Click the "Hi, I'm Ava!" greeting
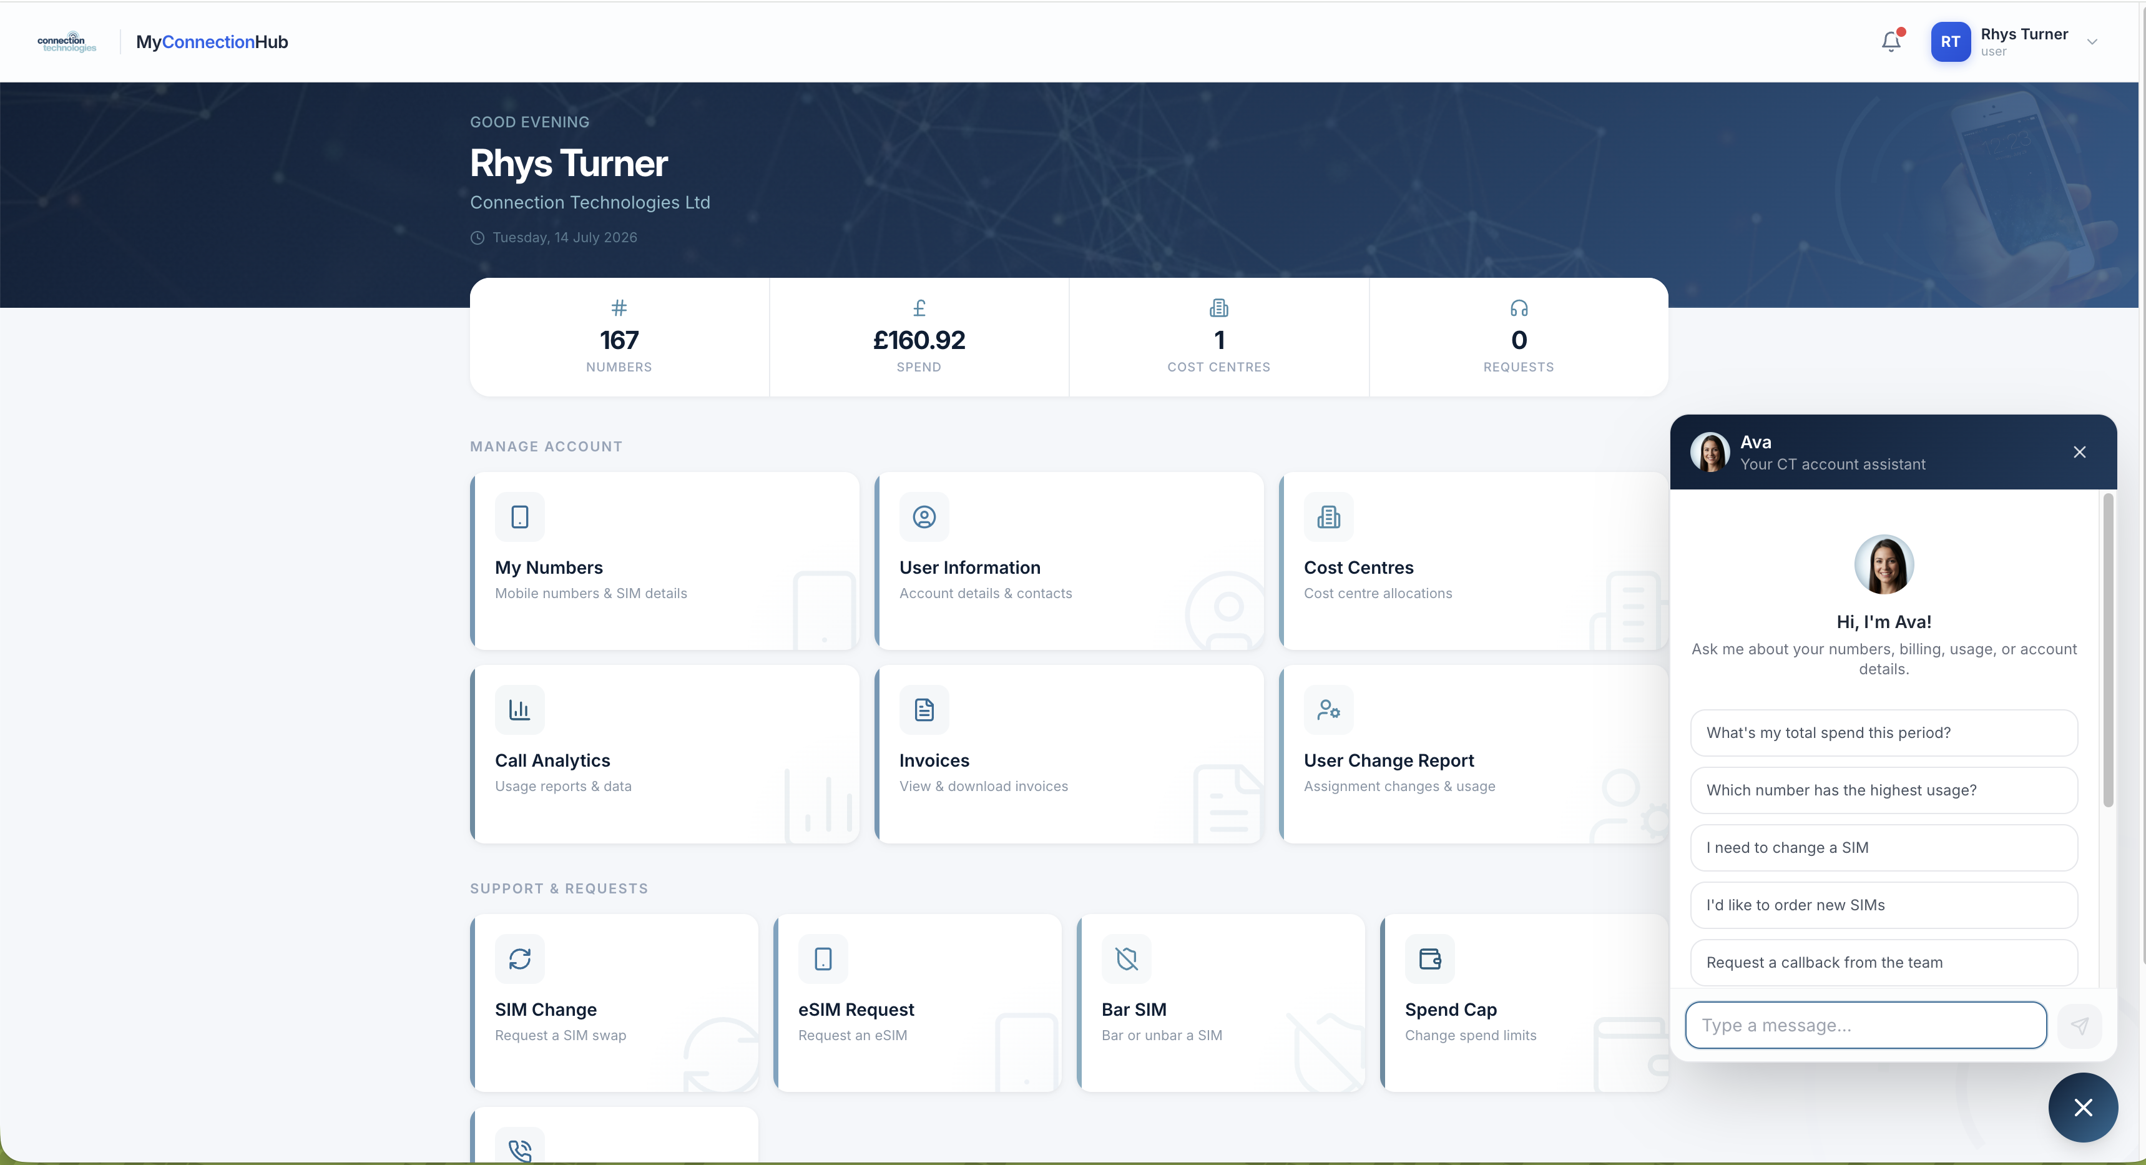 point(1884,622)
